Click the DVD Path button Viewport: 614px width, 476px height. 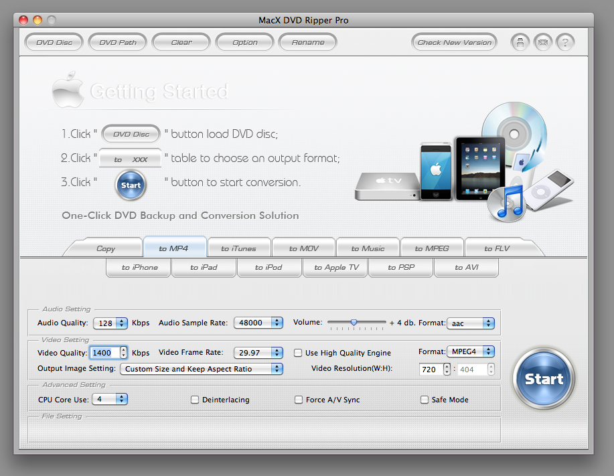coord(117,42)
